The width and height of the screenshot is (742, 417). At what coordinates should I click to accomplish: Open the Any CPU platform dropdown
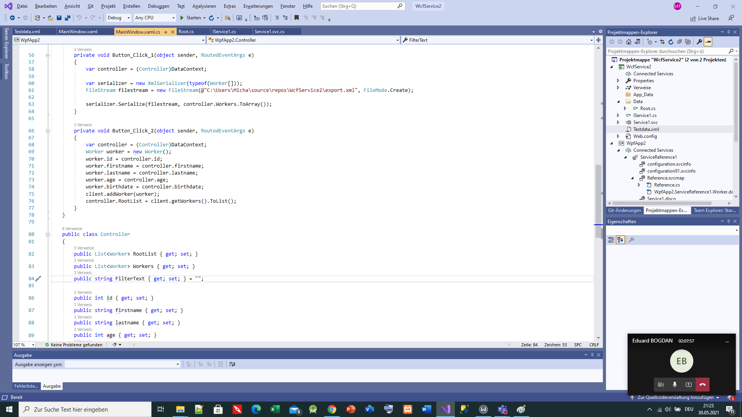[x=154, y=18]
